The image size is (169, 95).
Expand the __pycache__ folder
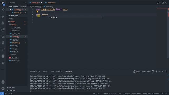click(17, 28)
